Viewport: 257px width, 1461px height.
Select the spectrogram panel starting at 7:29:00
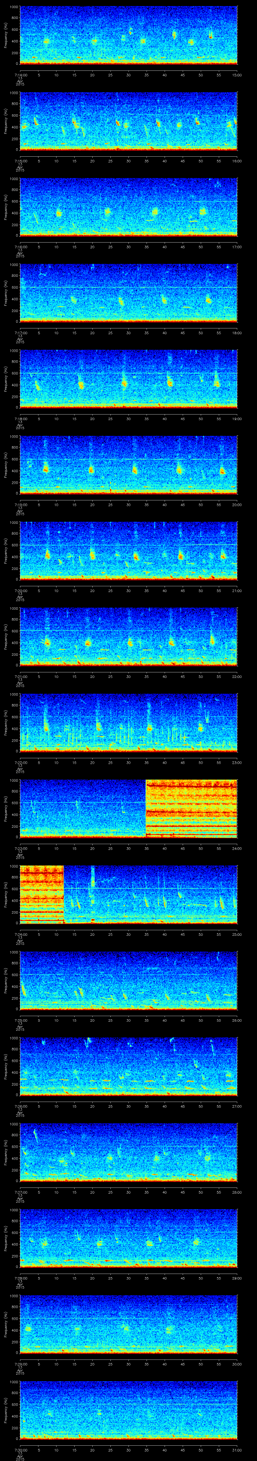pos(129,1324)
